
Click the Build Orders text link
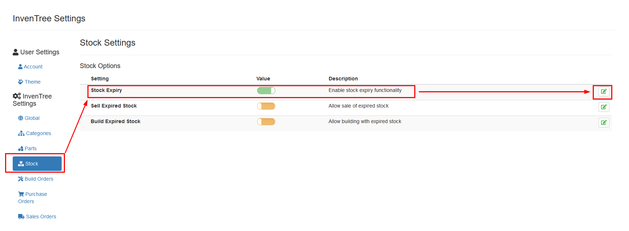tap(39, 179)
